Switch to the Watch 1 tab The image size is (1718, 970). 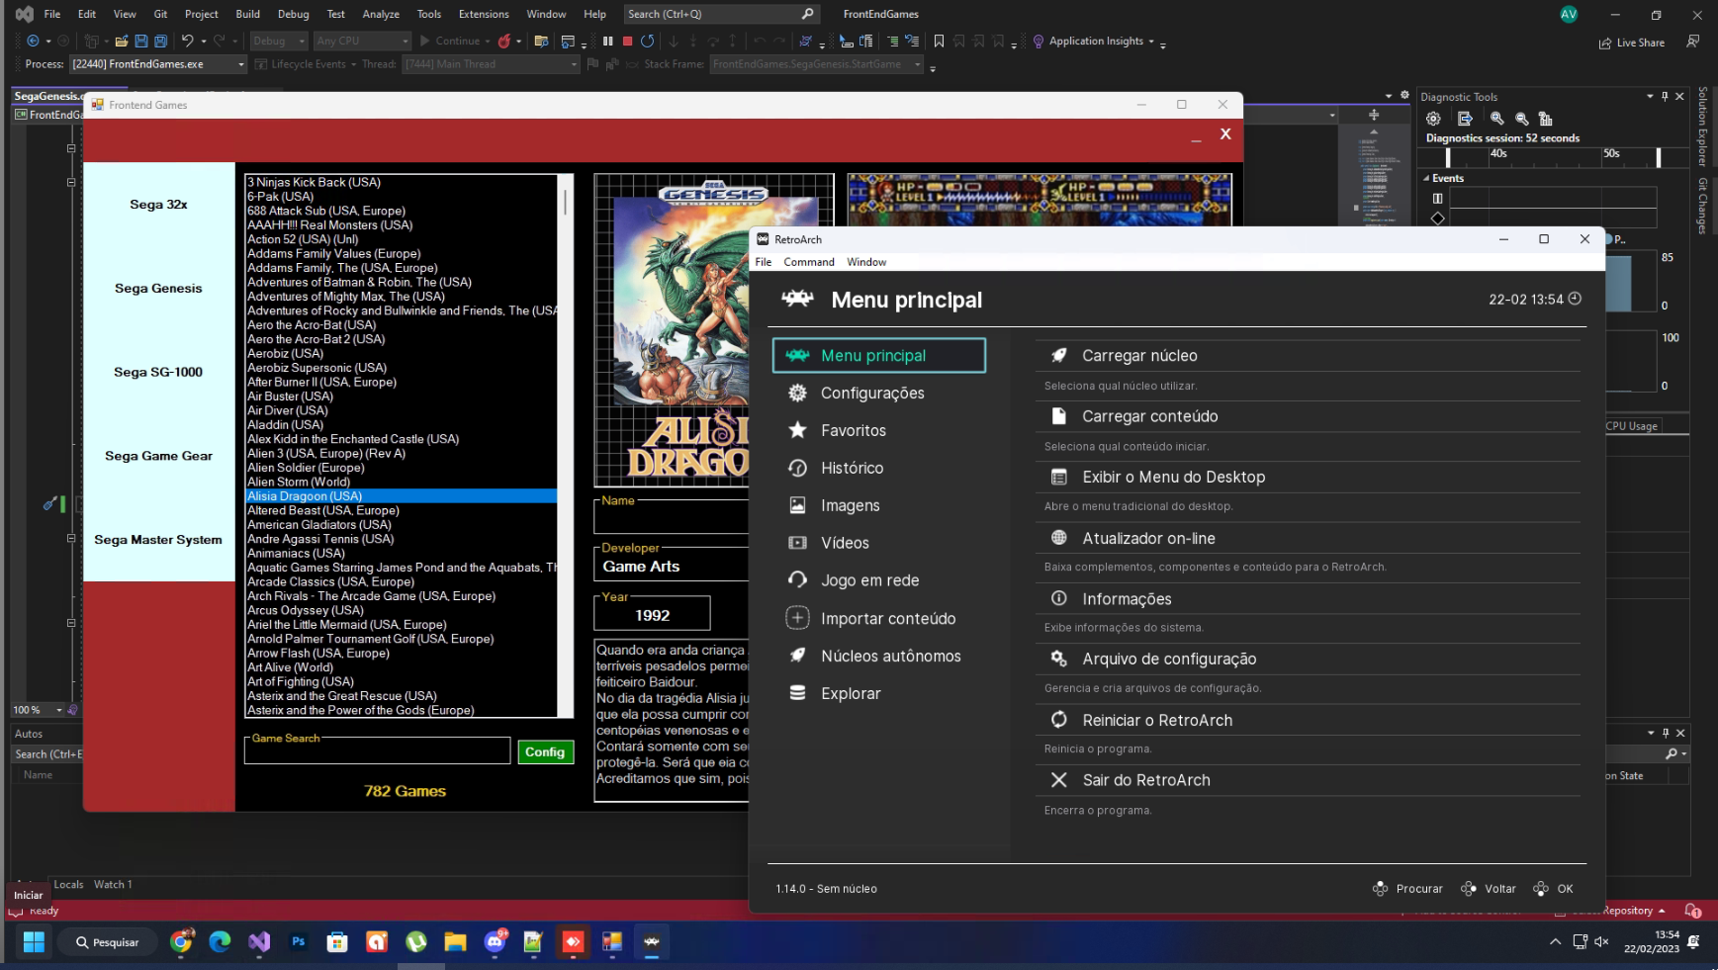(x=113, y=884)
